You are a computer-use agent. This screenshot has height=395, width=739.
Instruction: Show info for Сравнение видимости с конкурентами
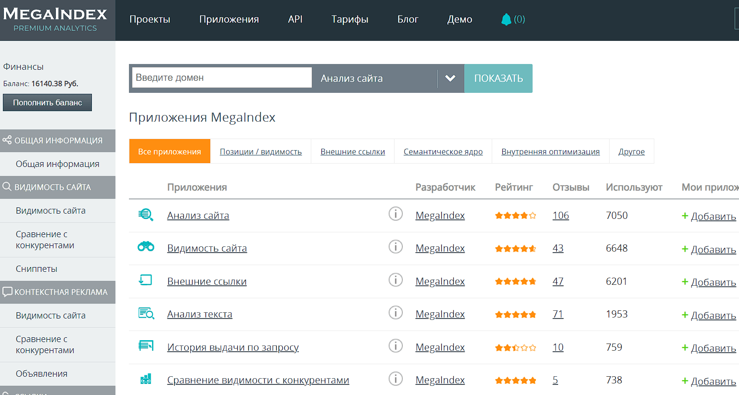point(395,379)
